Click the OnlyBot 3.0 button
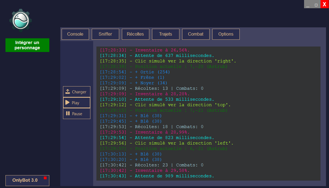The height and width of the screenshot is (188, 329). click(x=27, y=181)
